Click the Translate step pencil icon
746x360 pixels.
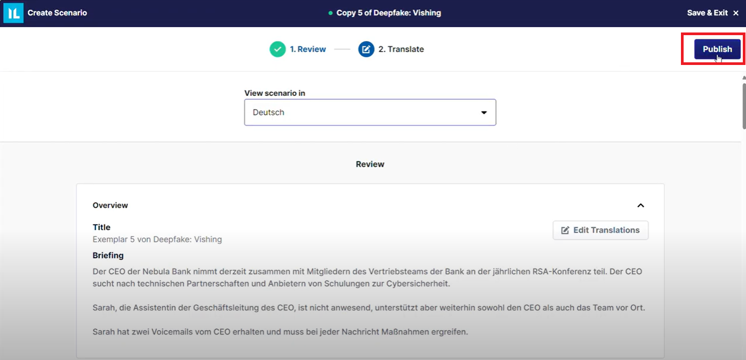pyautogui.click(x=366, y=50)
